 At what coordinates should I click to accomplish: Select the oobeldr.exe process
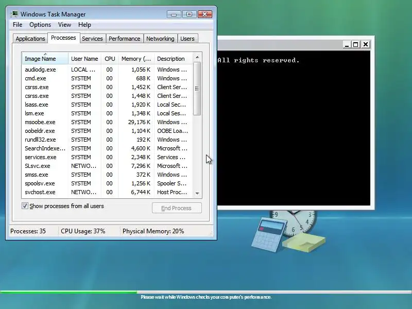[108, 131]
